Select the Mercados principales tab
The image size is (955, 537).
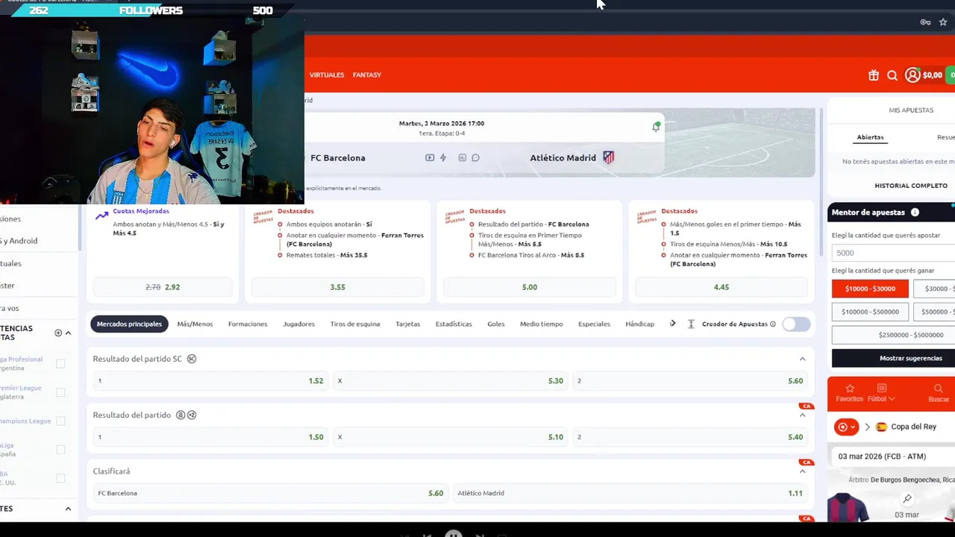pyautogui.click(x=129, y=324)
